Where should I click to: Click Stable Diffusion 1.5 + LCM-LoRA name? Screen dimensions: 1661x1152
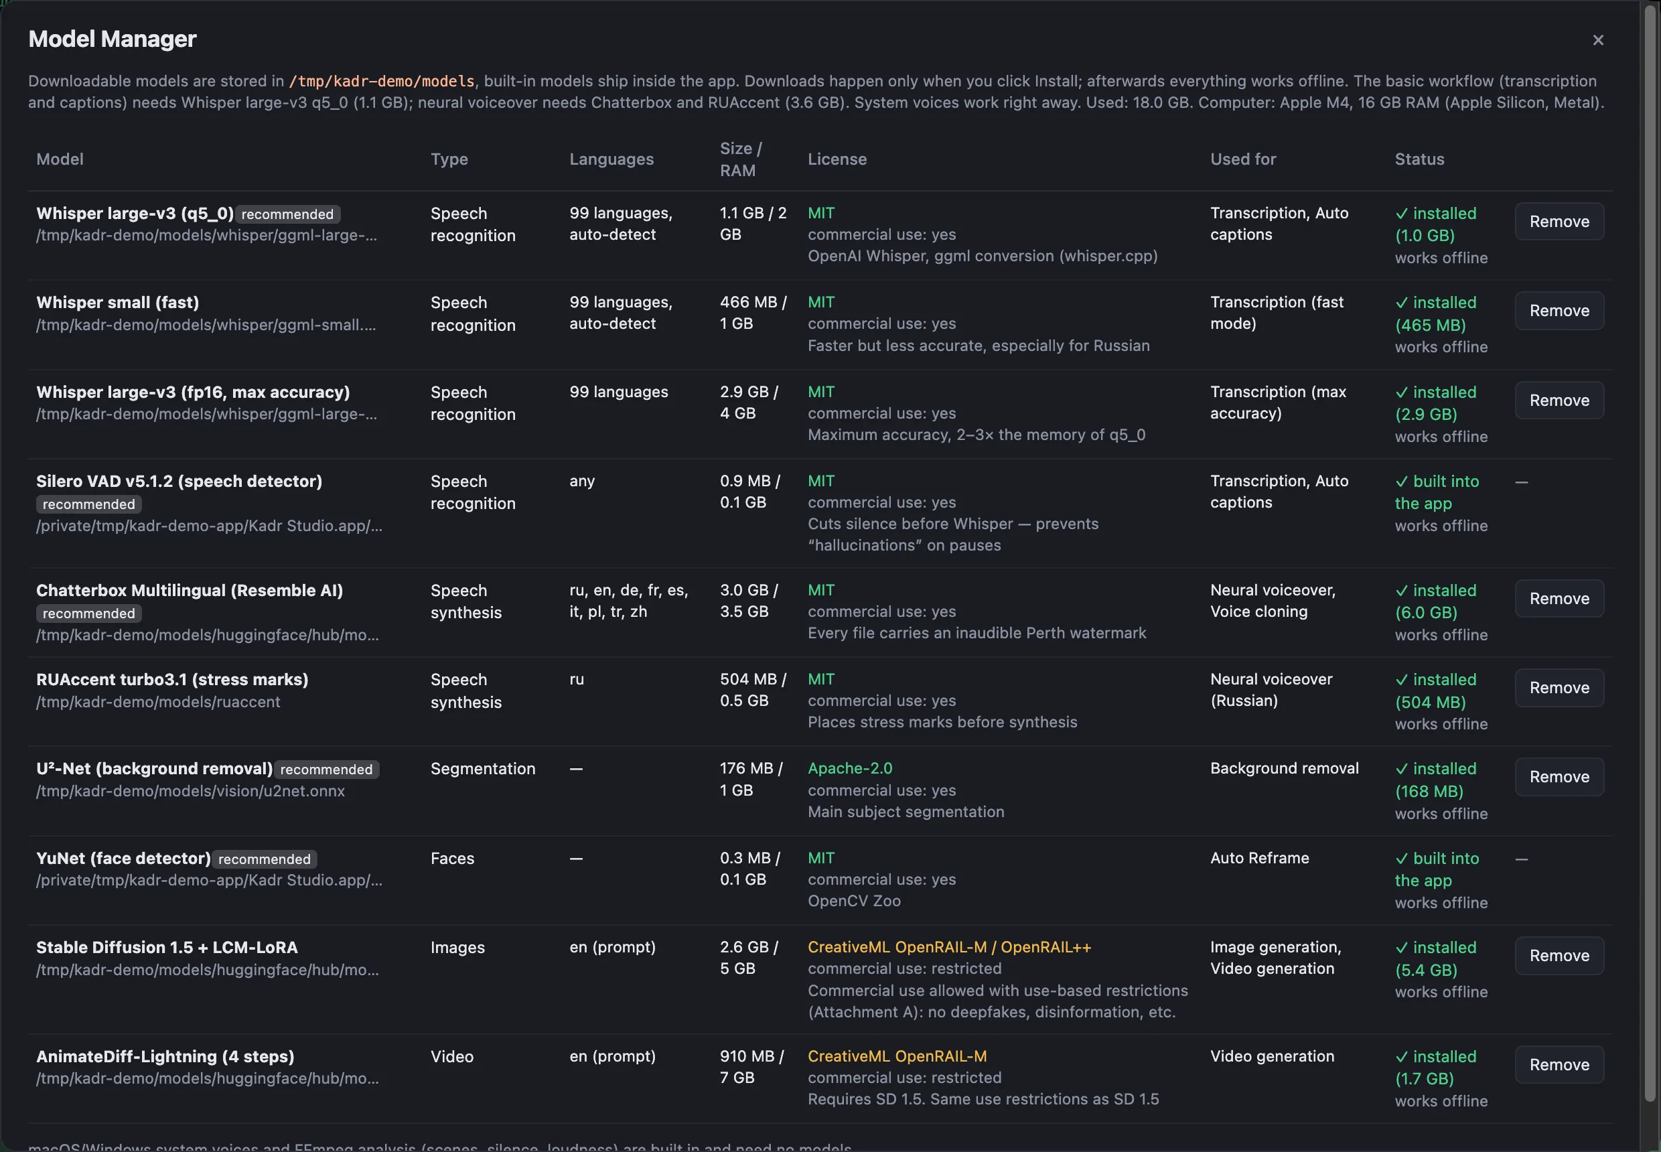pyautogui.click(x=167, y=948)
